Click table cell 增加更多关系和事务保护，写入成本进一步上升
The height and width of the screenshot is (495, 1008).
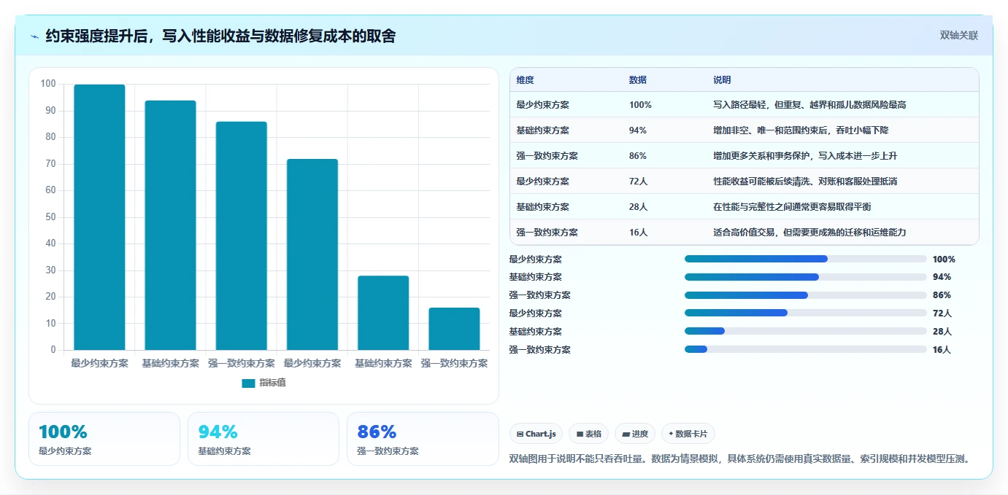click(805, 156)
